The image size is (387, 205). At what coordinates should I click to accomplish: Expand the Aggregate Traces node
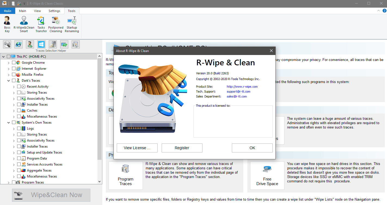[14, 170]
